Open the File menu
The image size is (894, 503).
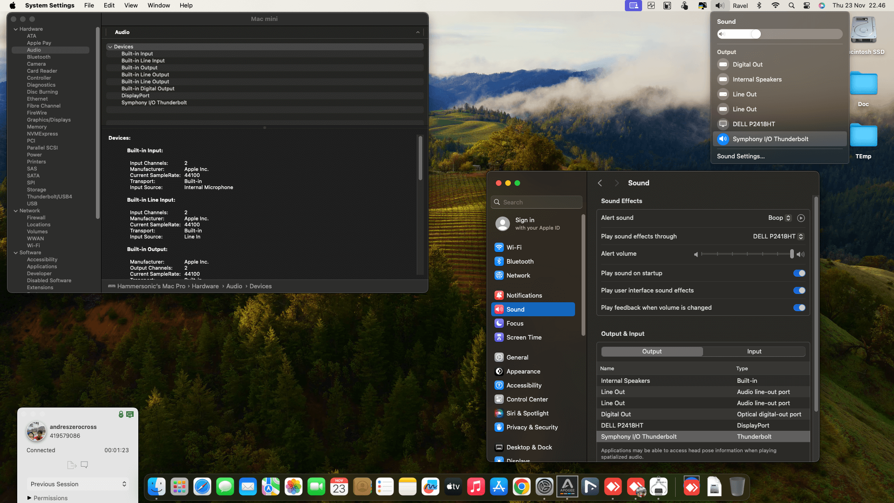(89, 6)
